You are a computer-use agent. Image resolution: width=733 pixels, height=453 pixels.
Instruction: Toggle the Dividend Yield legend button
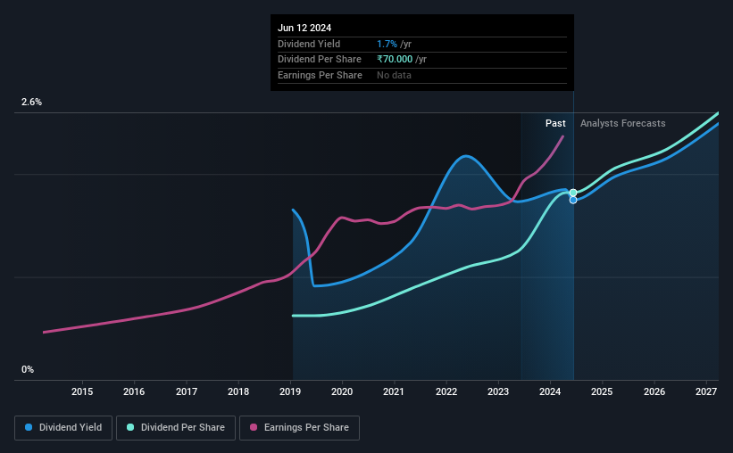tap(63, 428)
